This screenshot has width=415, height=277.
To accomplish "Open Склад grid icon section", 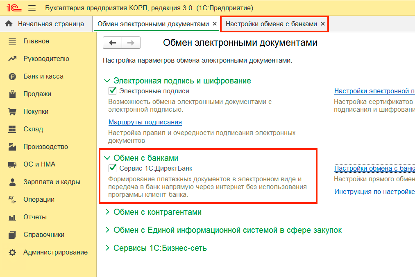I will 12,129.
